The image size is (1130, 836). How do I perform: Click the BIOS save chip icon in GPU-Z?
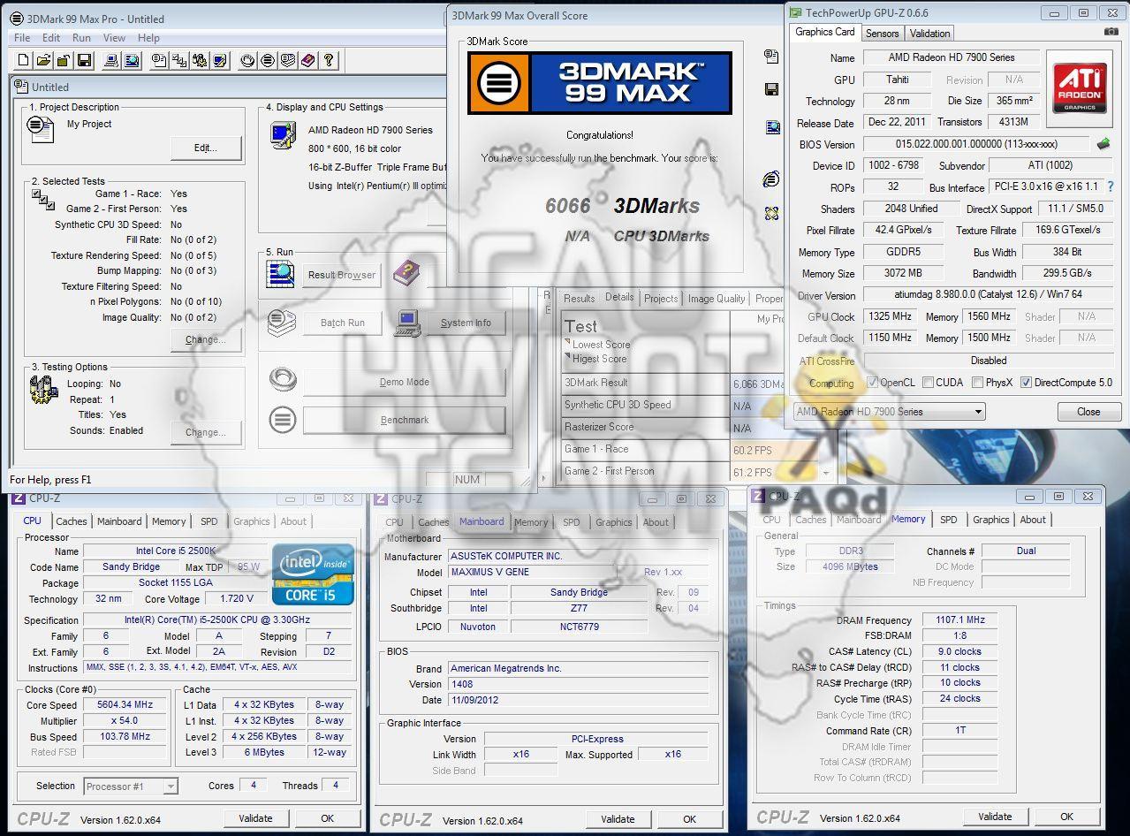click(x=1103, y=143)
